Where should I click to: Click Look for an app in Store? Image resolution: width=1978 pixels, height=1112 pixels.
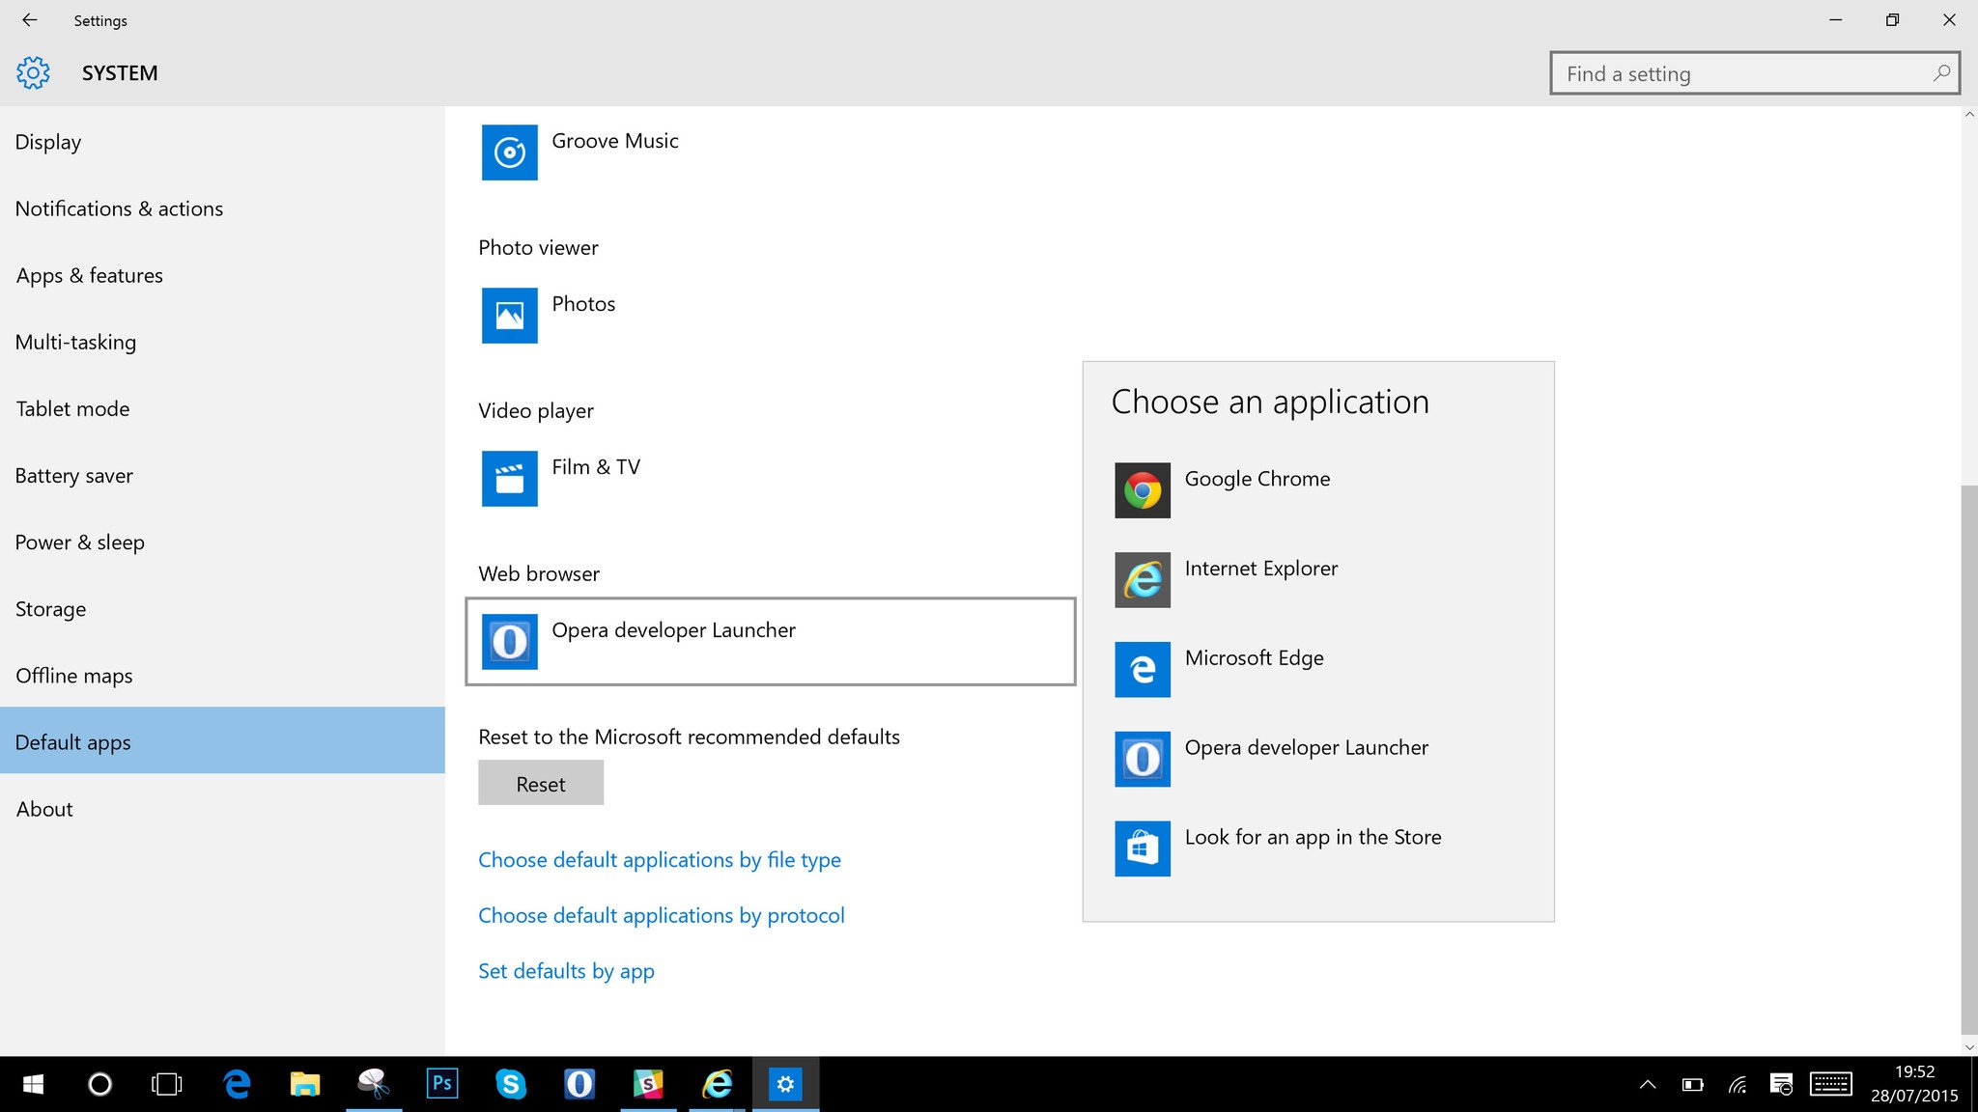pos(1314,836)
